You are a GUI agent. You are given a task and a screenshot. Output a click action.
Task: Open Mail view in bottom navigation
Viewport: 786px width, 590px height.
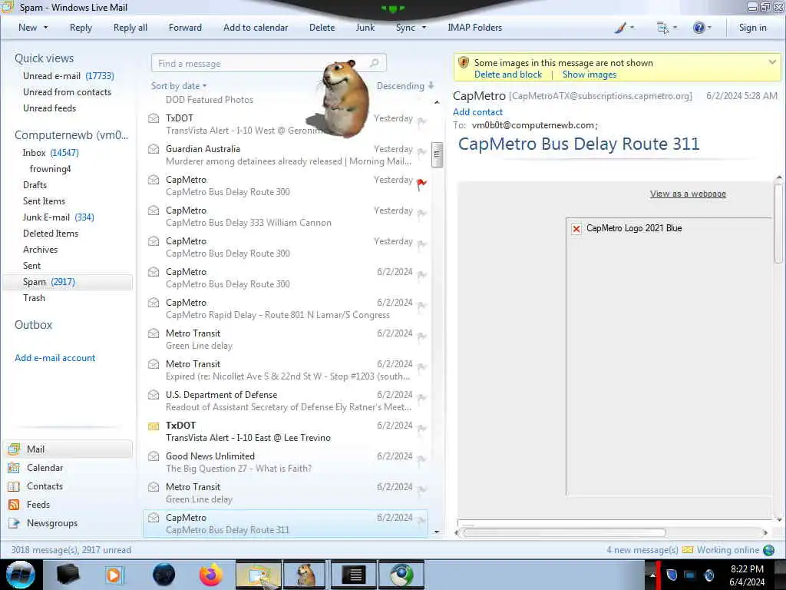[x=68, y=449]
